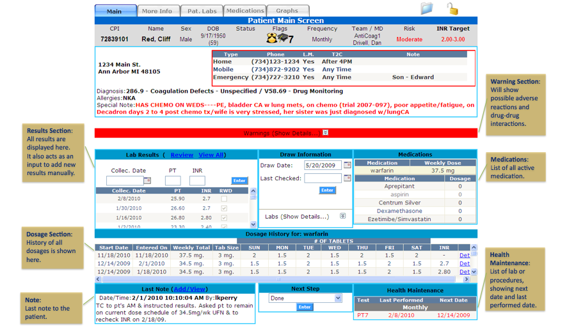The height and width of the screenshot is (331, 576).
Task: Toggle RWD checkbox for 2/8/2010 result
Action: [224, 199]
